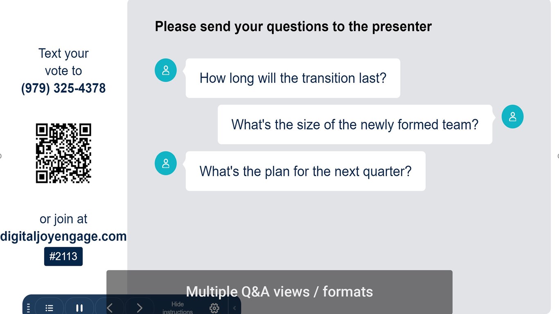Click avatar beside team size question

click(x=512, y=117)
